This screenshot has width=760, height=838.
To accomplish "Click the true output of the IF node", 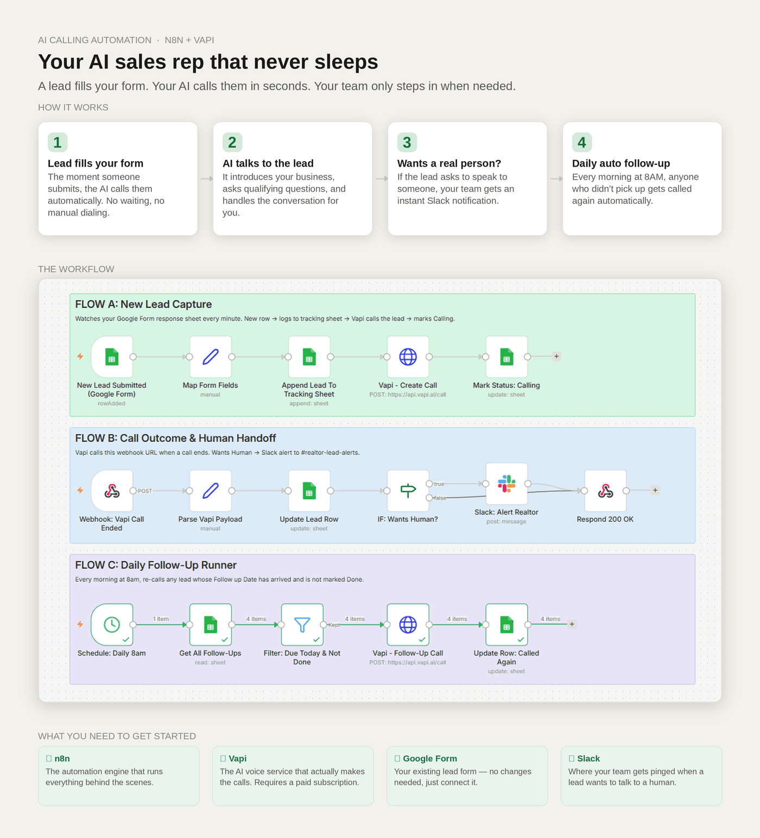I will coord(429,484).
